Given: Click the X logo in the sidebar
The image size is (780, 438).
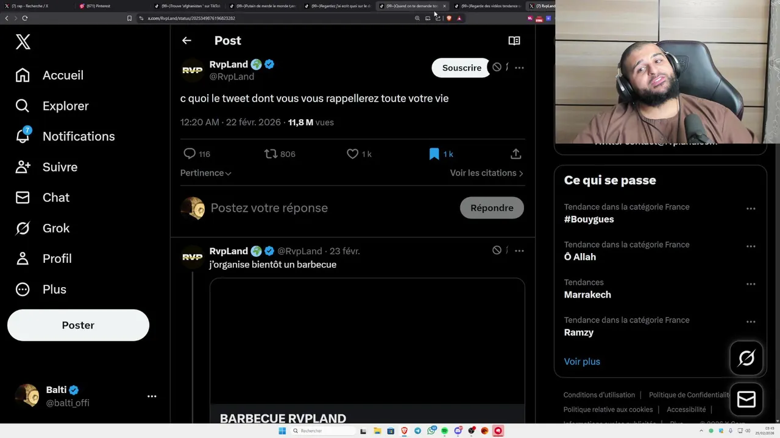Looking at the screenshot, I should point(23,41).
